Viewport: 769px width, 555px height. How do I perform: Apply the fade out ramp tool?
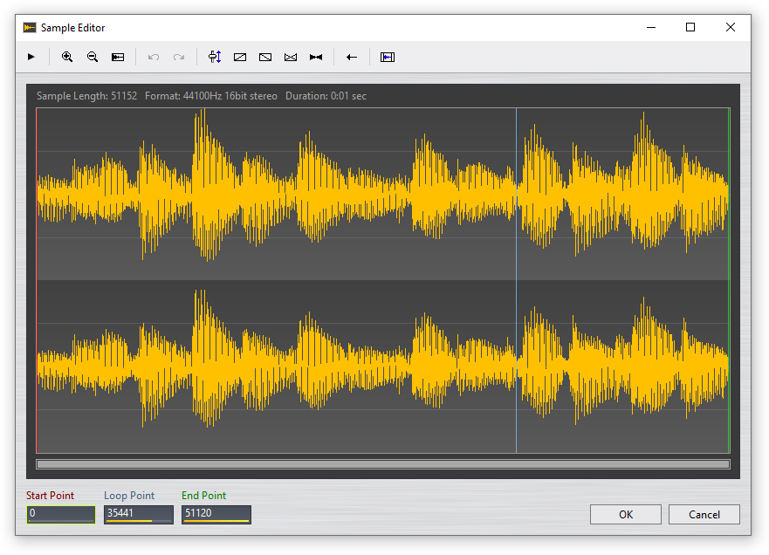(265, 57)
